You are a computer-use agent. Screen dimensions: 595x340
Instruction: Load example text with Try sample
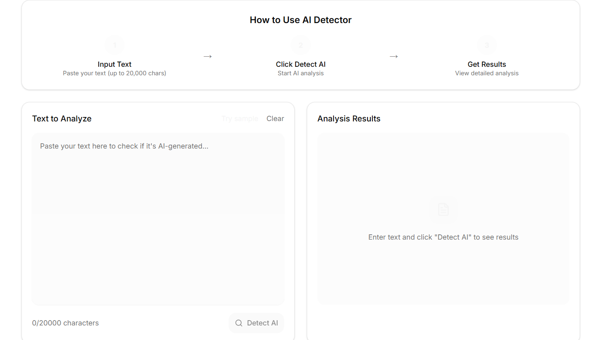click(240, 119)
